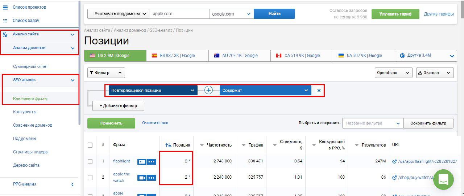Switch to the CA 519.9K Google tab
The image size is (464, 196).
302,56
